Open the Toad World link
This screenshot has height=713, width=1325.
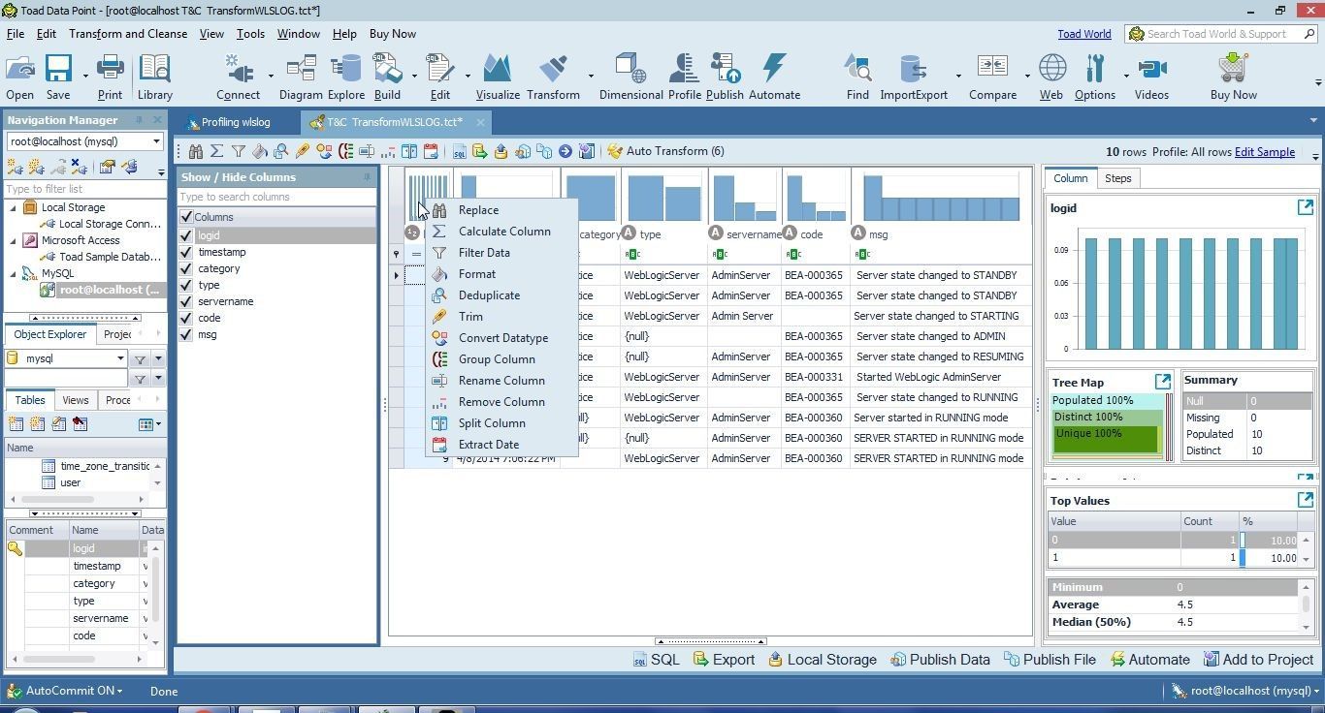[x=1083, y=34]
